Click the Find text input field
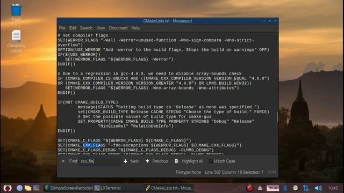 100,161
